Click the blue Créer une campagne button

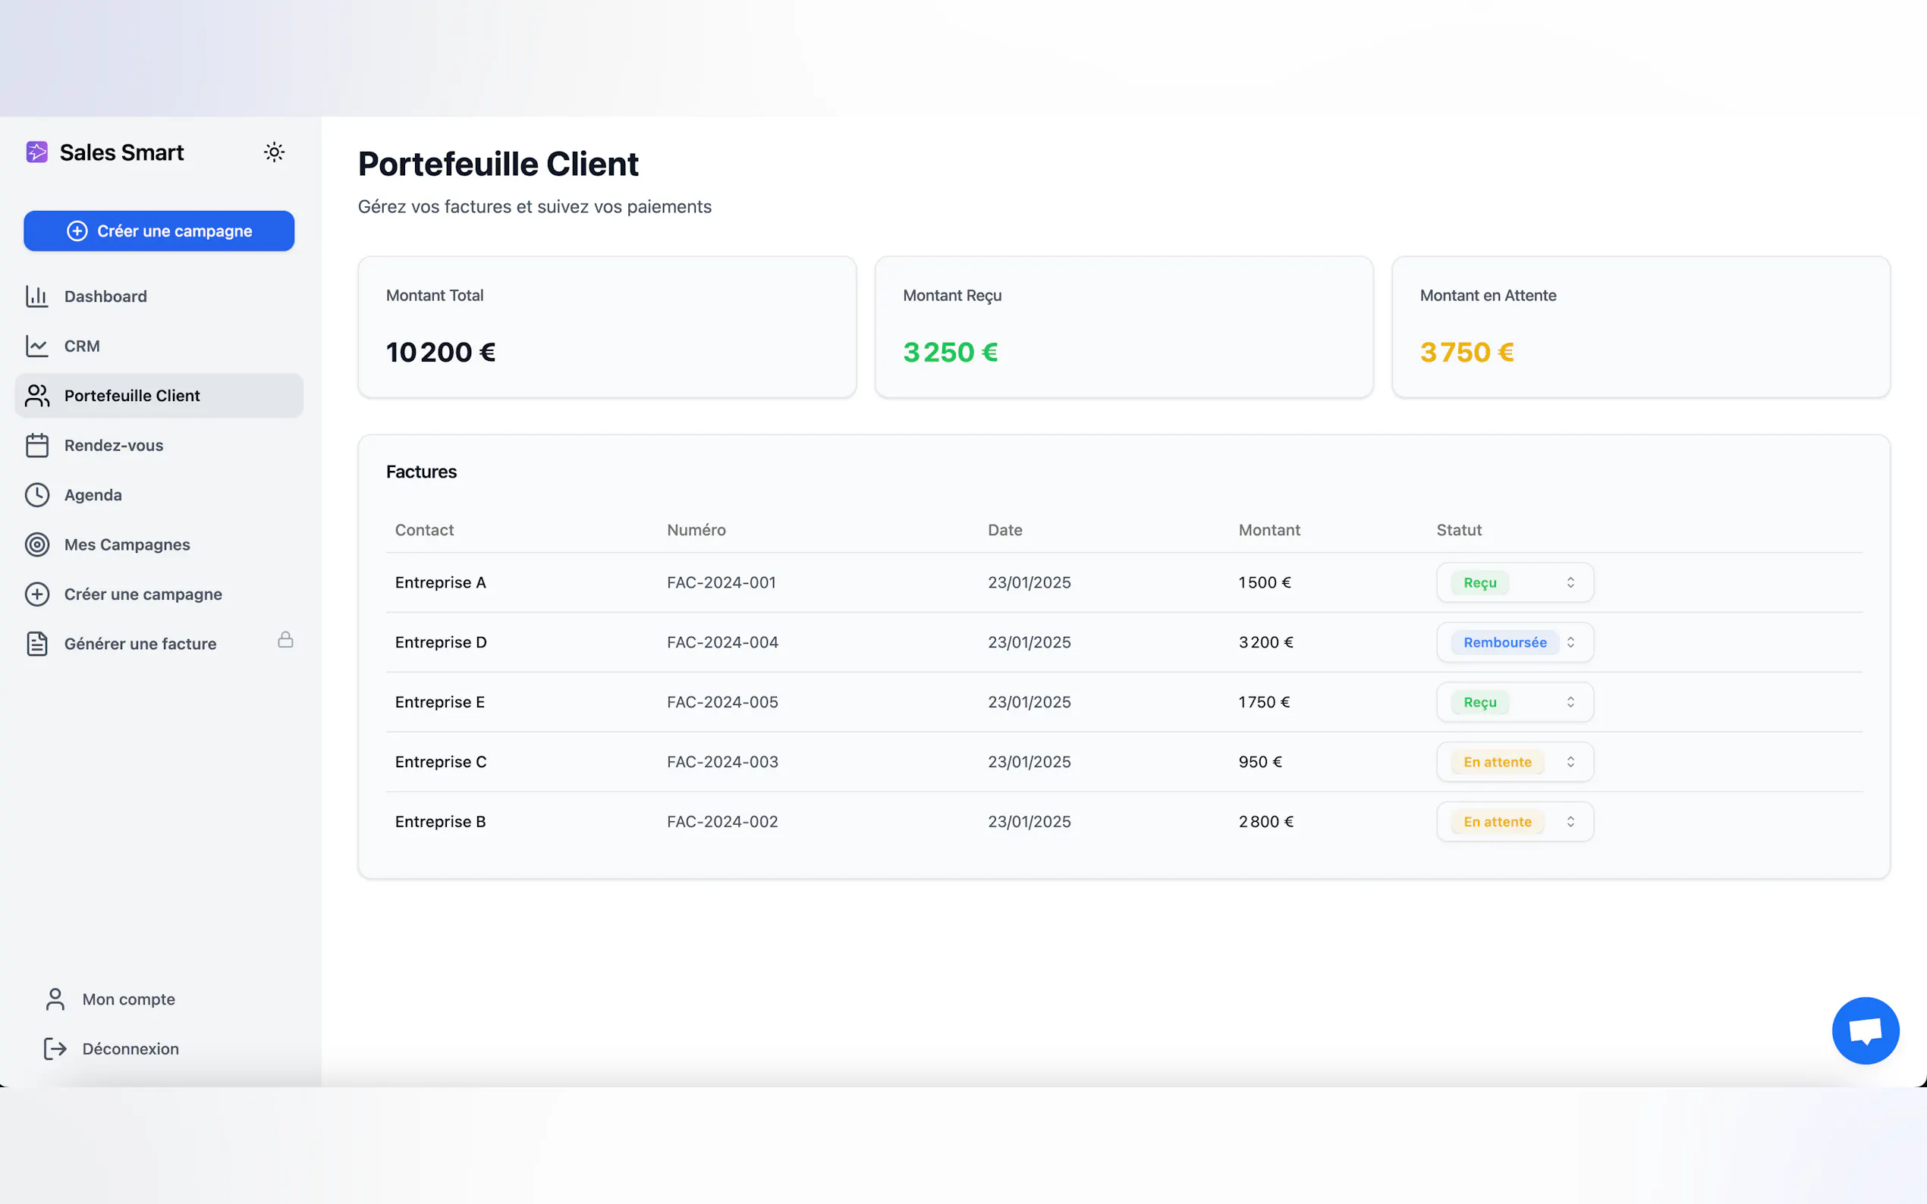coord(159,231)
